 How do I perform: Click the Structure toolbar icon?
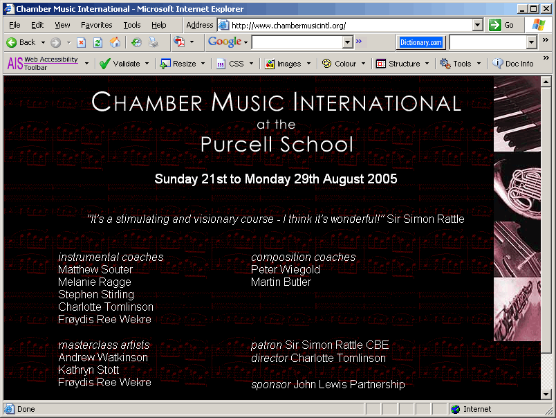point(381,64)
